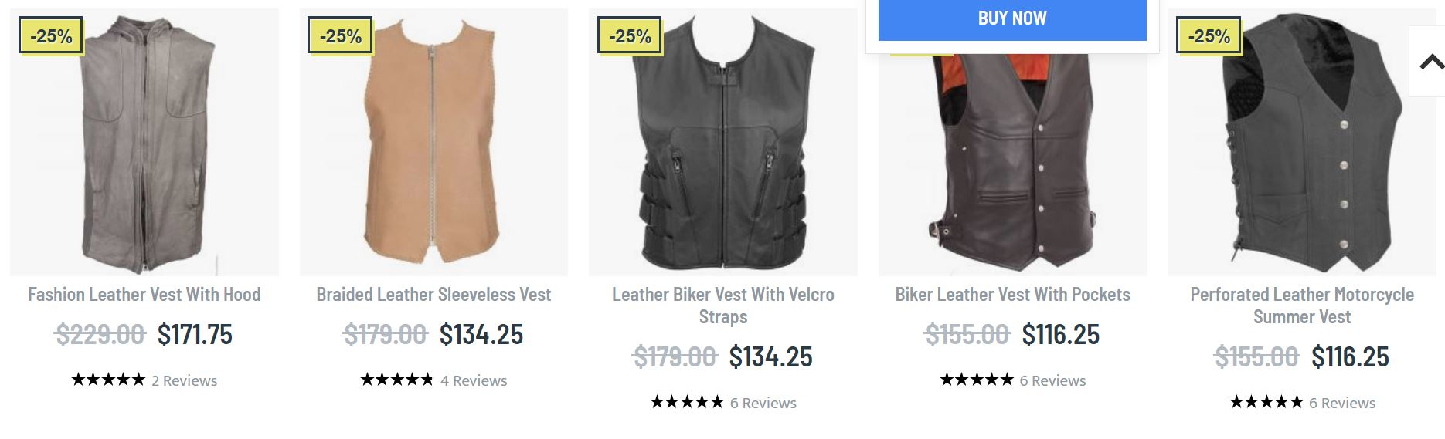
Task: Click stars under Leather Biker Vest Velcro
Action: (x=687, y=402)
